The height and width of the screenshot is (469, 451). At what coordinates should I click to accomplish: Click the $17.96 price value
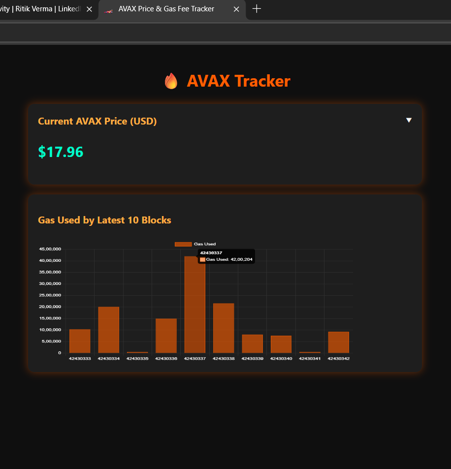click(x=61, y=152)
